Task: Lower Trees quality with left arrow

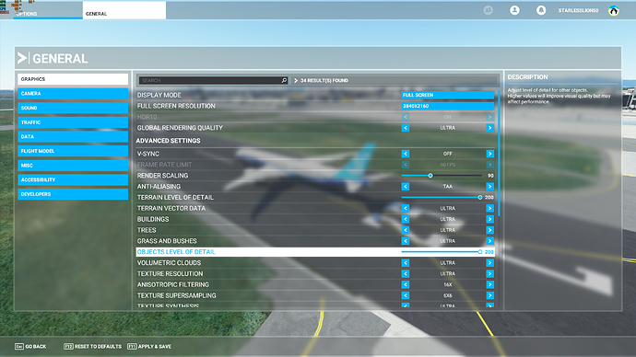Action: tap(406, 230)
